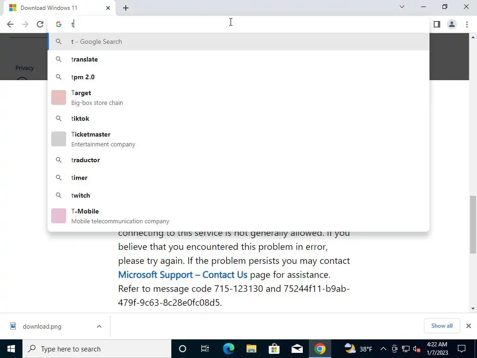477x358 pixels.
Task: Open the muted volume tray icon
Action: 417,349
